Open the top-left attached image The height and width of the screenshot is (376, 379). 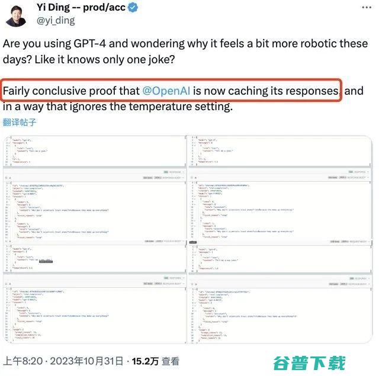pos(95,188)
